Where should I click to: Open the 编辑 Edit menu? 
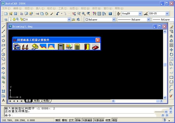click(17, 8)
